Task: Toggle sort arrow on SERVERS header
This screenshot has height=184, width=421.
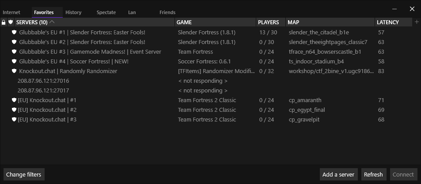Action: pos(52,22)
